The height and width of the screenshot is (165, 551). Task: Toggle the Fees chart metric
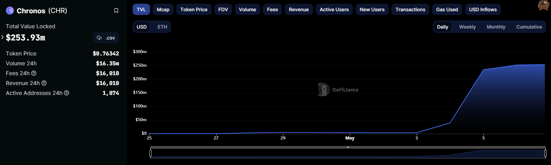point(272,10)
